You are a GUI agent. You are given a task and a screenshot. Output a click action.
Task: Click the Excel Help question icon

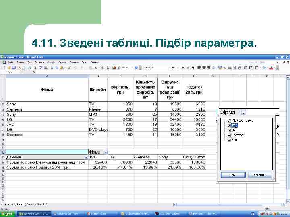[136, 68]
